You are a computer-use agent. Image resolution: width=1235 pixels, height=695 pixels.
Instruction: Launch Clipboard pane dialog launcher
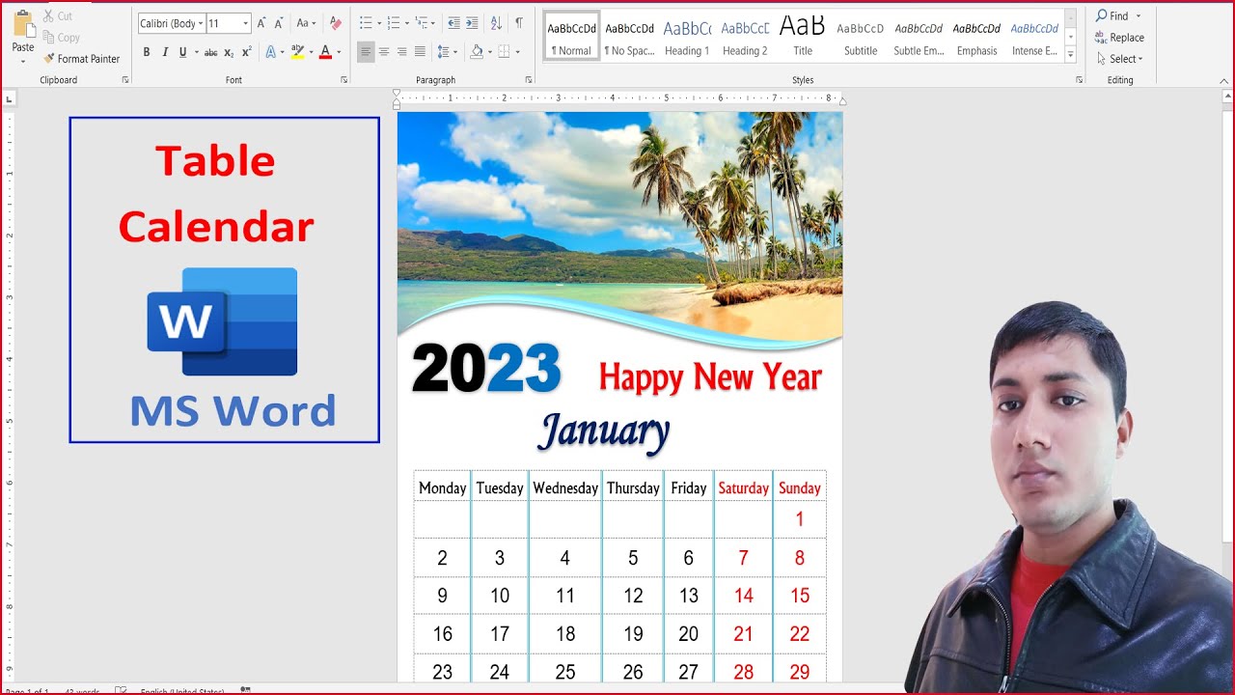125,80
